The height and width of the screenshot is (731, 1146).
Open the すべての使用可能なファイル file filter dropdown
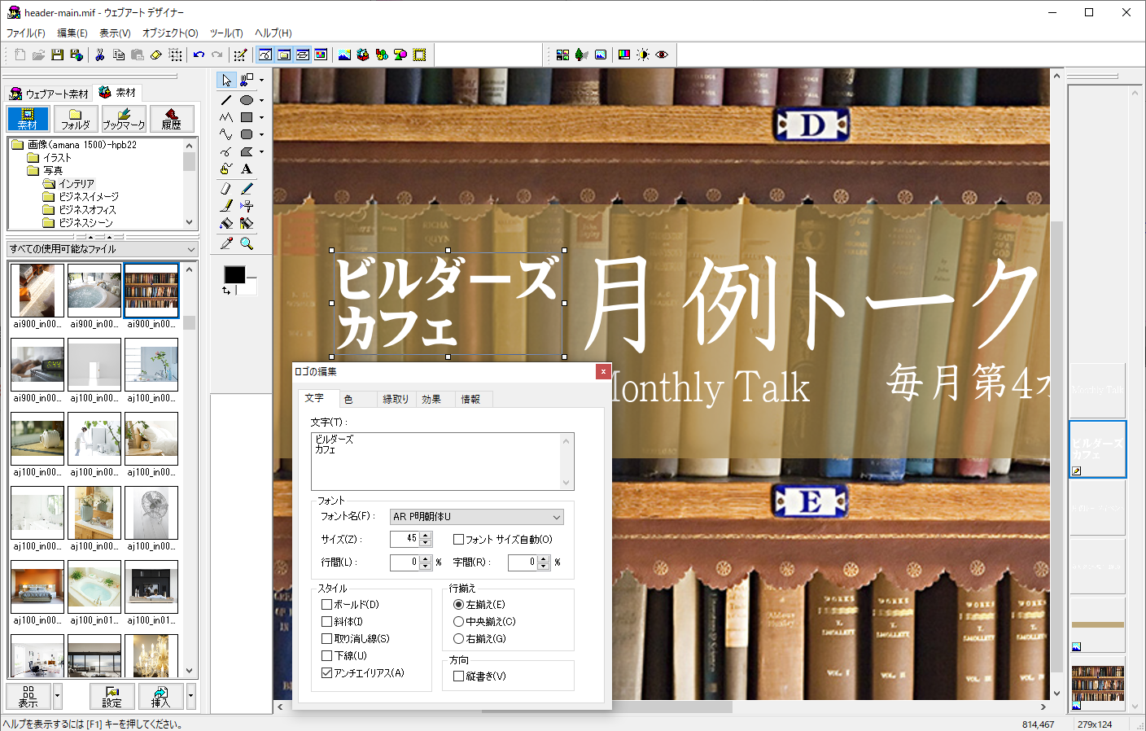click(191, 249)
